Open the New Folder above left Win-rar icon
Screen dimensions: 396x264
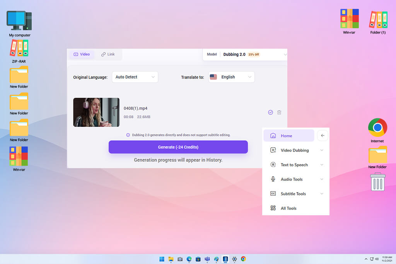tap(19, 131)
